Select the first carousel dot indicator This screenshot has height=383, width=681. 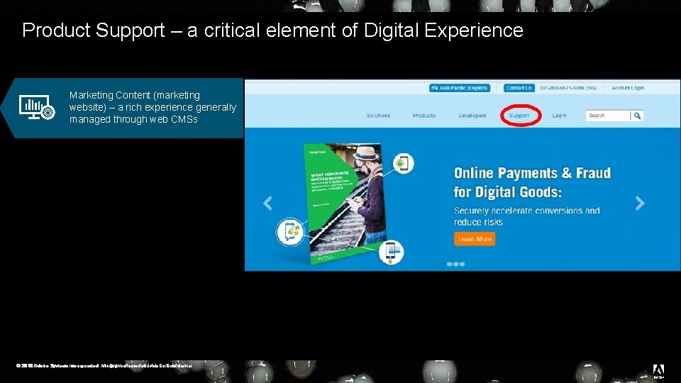click(x=450, y=264)
